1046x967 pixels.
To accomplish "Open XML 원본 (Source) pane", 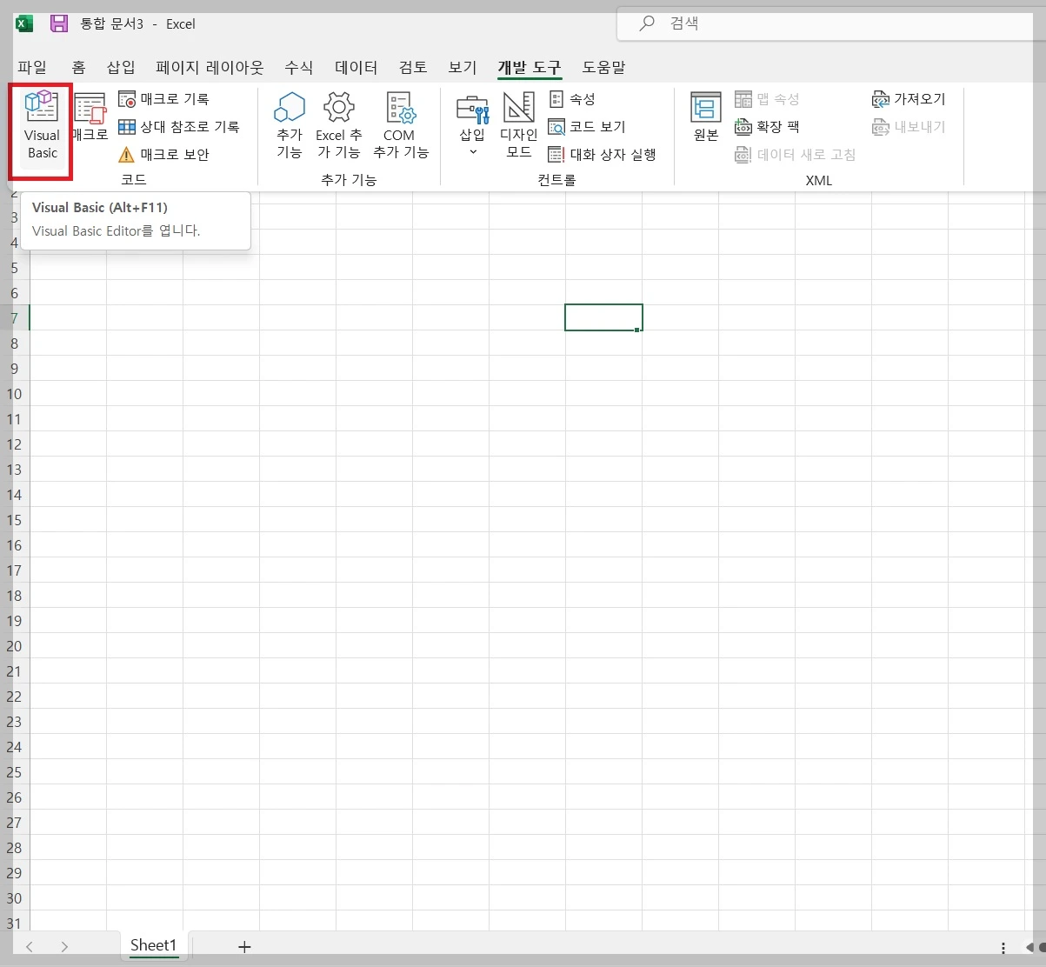I will (706, 117).
